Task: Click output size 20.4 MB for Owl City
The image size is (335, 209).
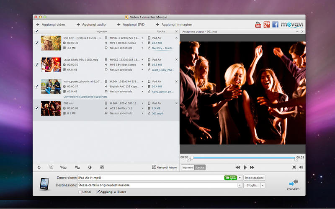Action: point(157,43)
